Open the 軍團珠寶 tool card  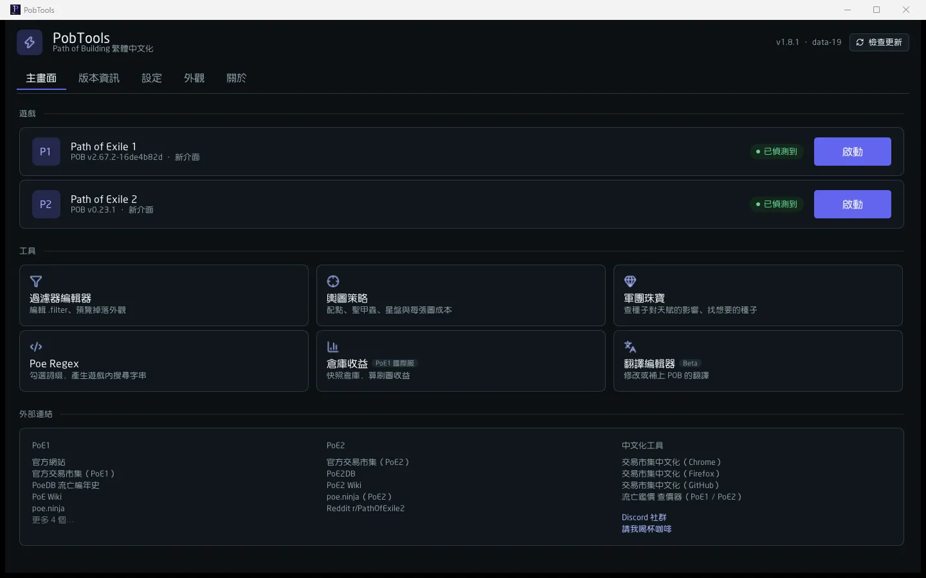point(758,295)
